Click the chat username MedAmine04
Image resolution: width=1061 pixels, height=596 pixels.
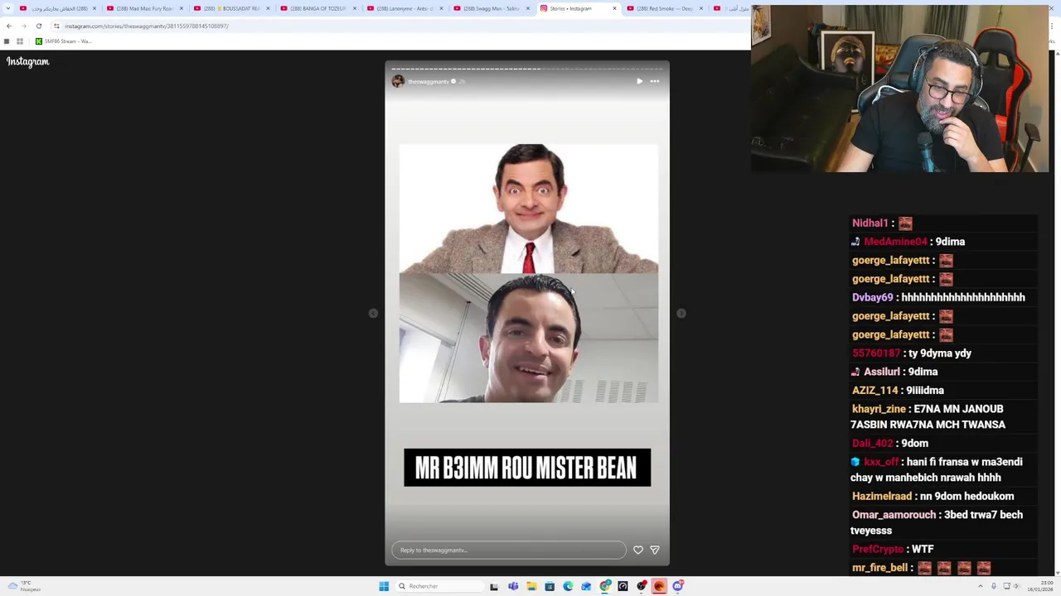pos(895,242)
